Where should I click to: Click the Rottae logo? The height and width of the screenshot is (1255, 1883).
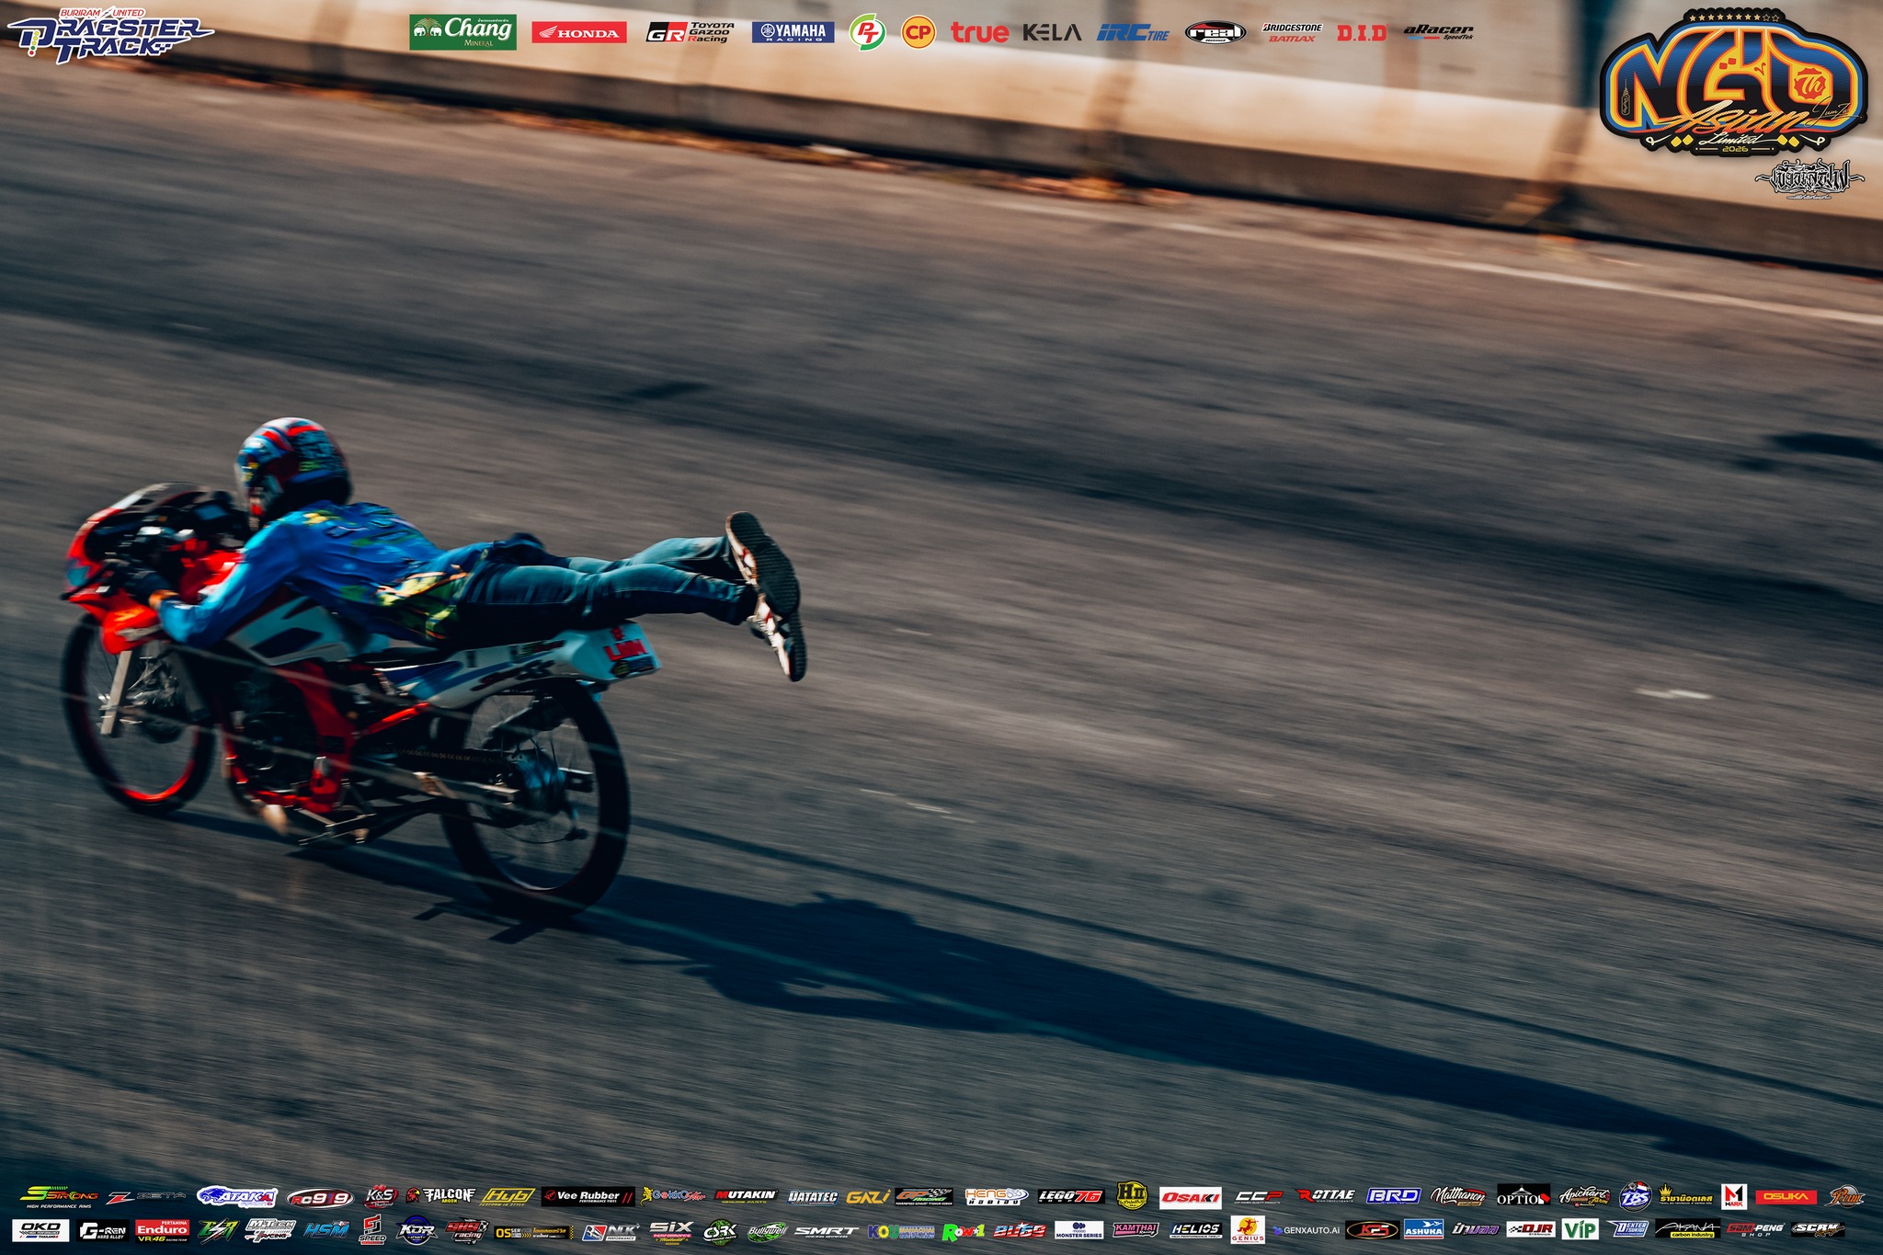tap(1326, 1196)
